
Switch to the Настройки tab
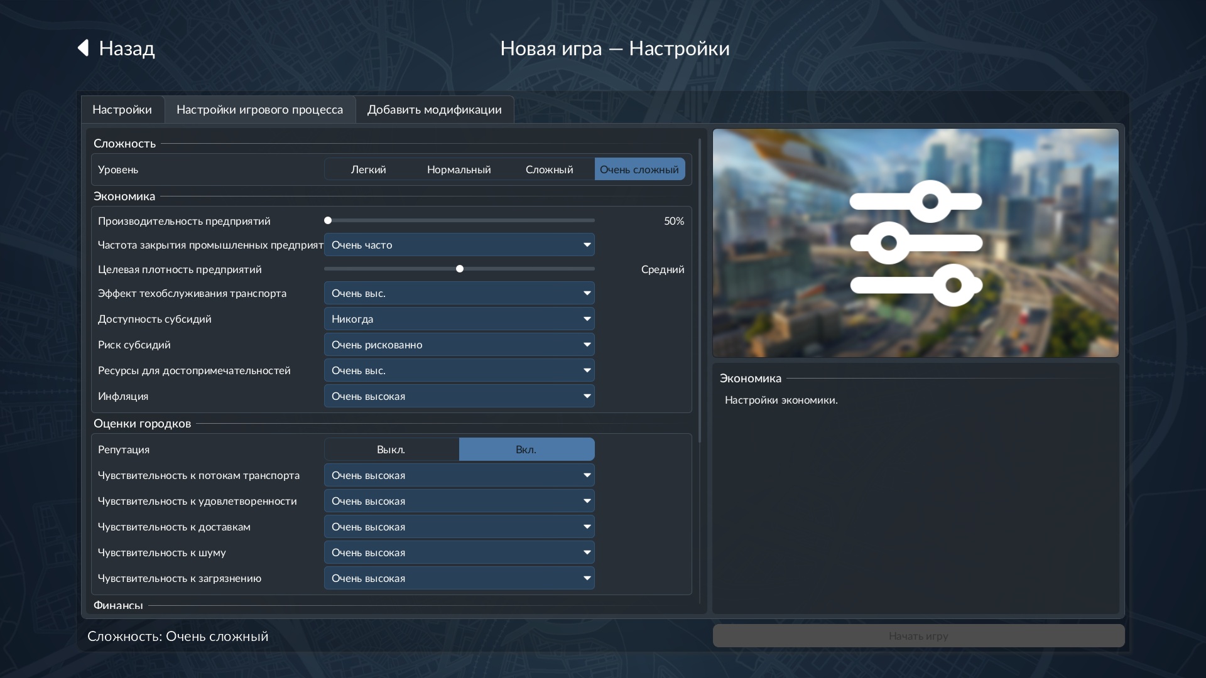(122, 110)
